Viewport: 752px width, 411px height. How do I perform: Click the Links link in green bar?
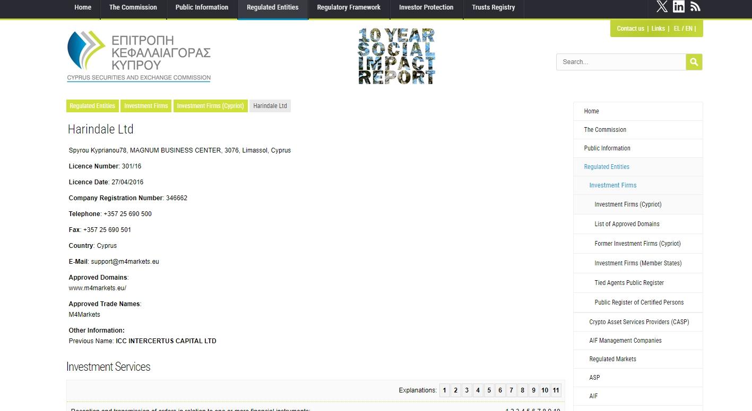(x=658, y=29)
